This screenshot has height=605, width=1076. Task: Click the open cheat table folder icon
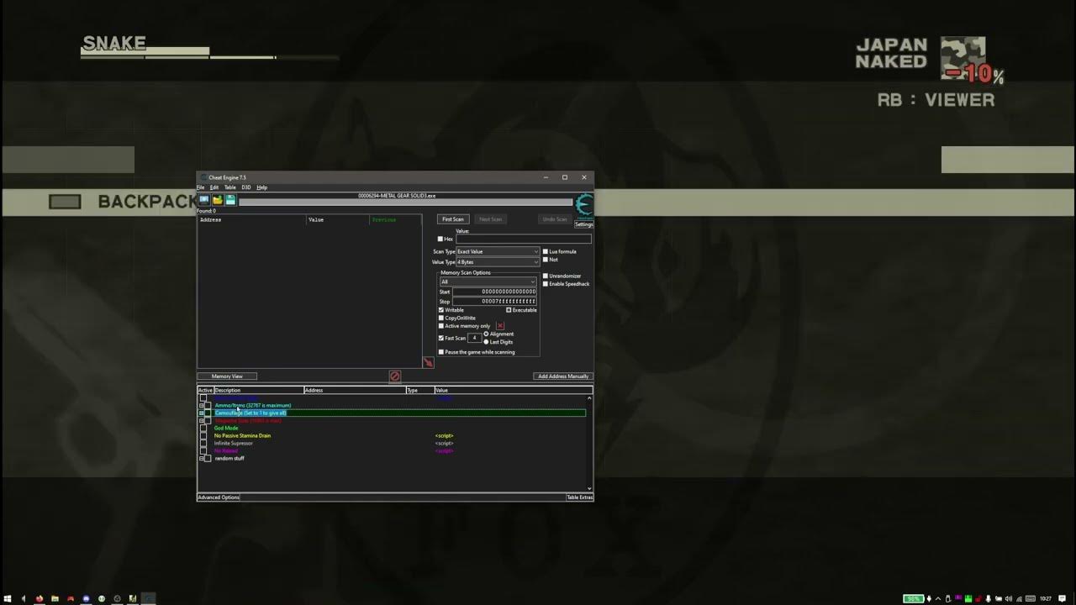click(x=217, y=200)
